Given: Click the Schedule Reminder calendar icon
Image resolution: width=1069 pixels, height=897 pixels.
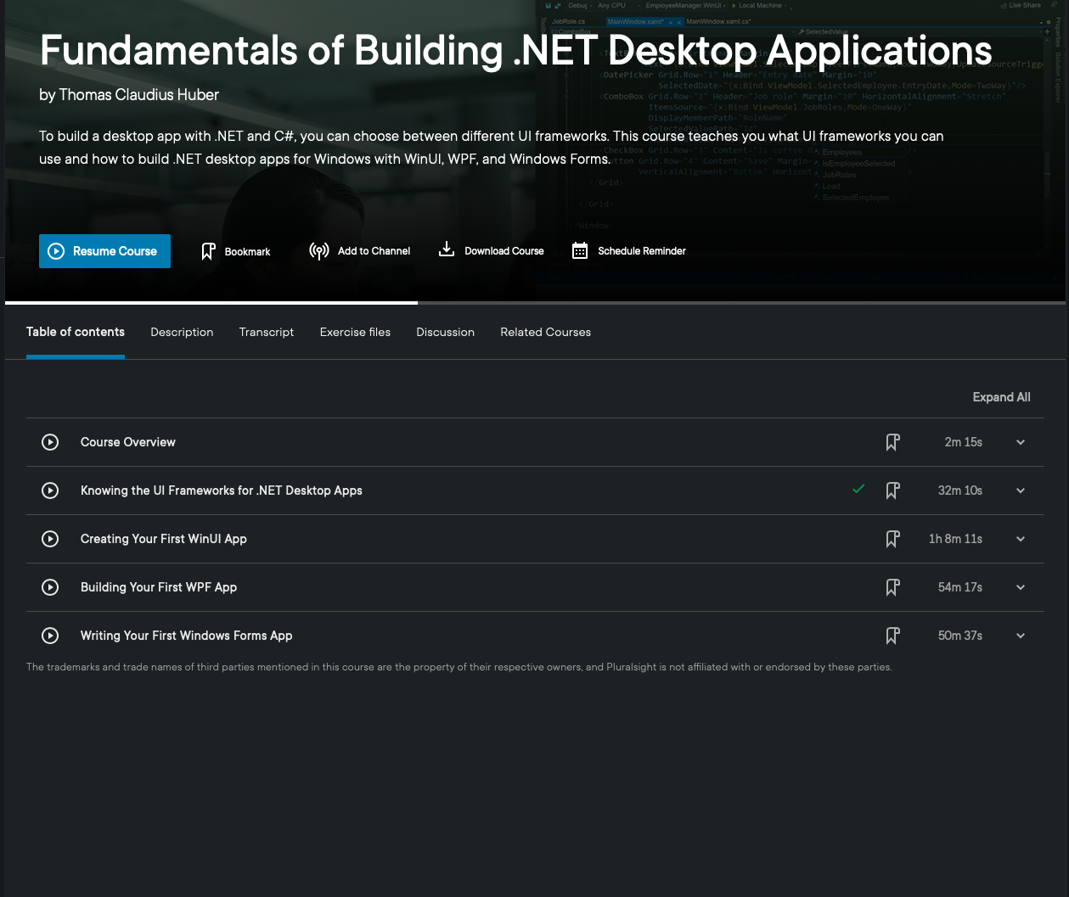Looking at the screenshot, I should 580,251.
